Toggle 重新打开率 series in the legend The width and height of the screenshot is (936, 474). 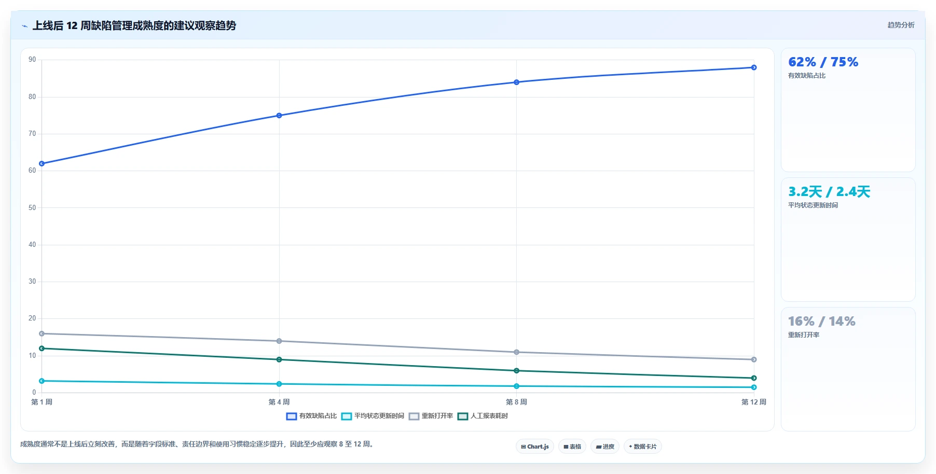[x=431, y=416]
